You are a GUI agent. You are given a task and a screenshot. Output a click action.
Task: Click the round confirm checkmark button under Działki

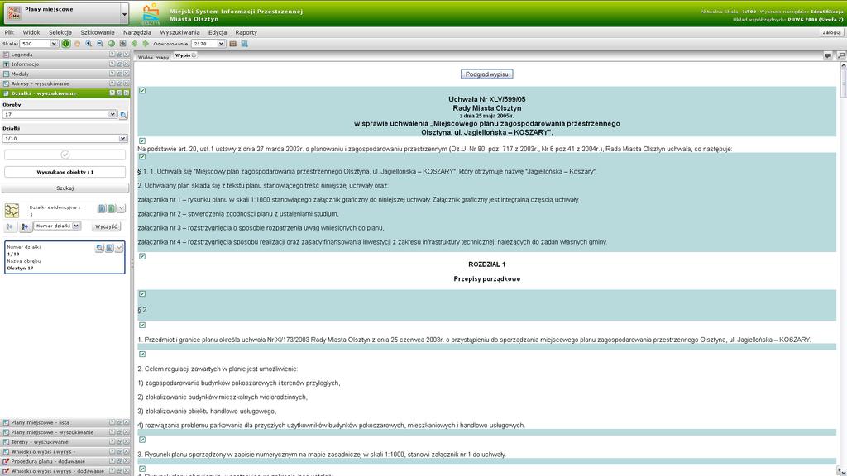65,155
